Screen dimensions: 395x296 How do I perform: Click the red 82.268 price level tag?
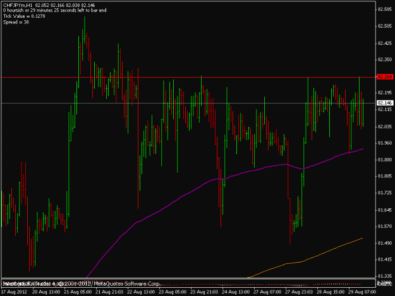[385, 77]
